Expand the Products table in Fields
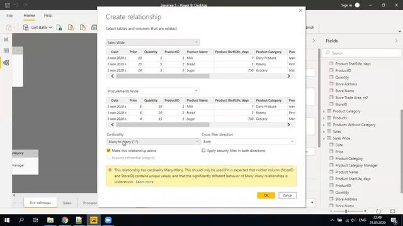The width and height of the screenshot is (403, 226). [324, 118]
